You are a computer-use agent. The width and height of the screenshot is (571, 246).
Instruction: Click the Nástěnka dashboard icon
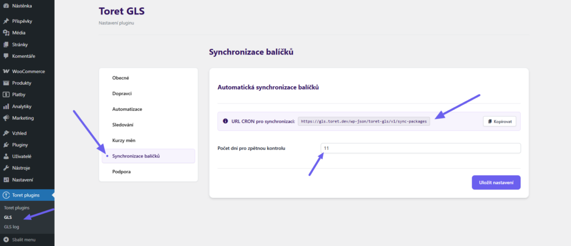6,6
